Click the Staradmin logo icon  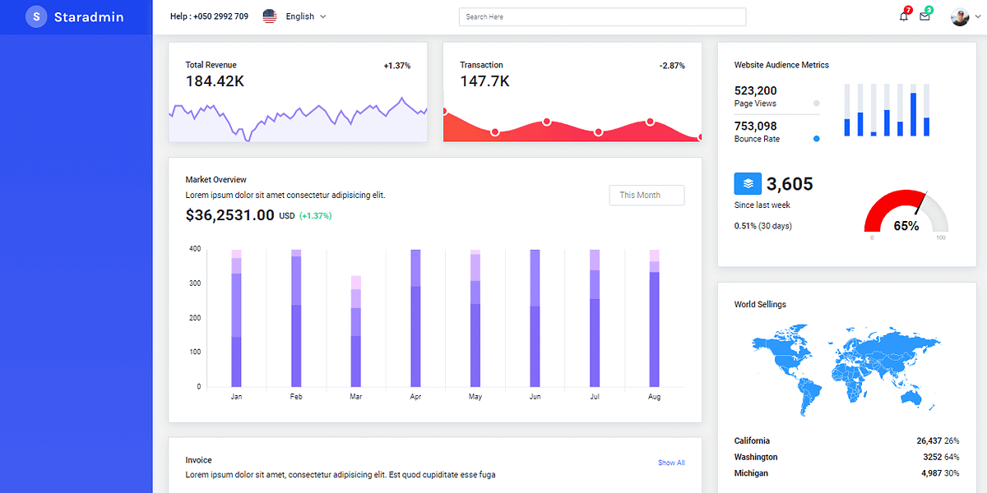point(35,16)
